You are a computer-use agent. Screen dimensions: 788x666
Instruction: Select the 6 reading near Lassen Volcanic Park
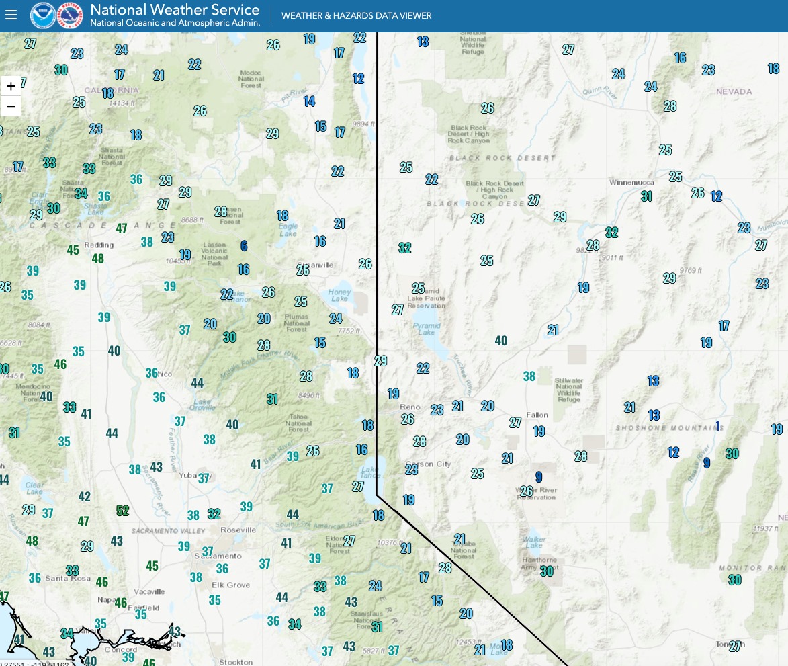point(244,246)
